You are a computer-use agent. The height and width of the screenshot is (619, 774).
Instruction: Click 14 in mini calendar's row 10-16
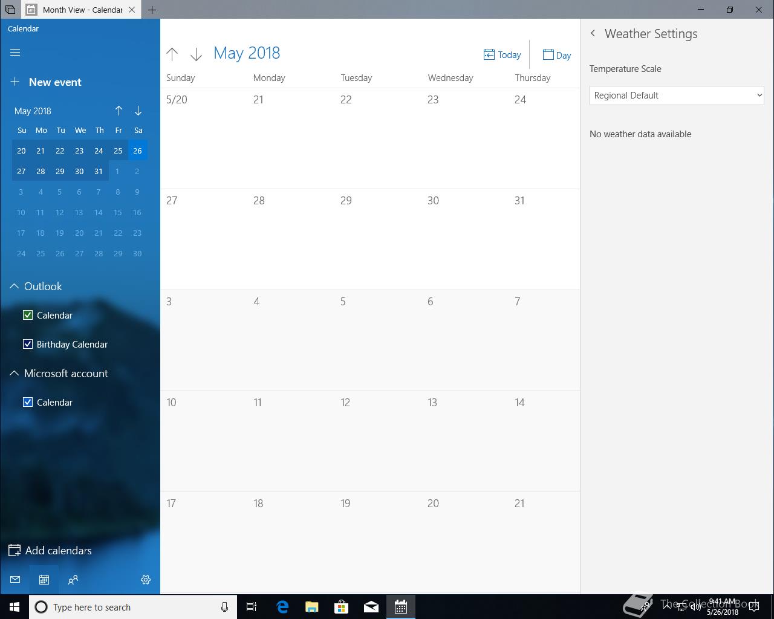[x=99, y=212]
